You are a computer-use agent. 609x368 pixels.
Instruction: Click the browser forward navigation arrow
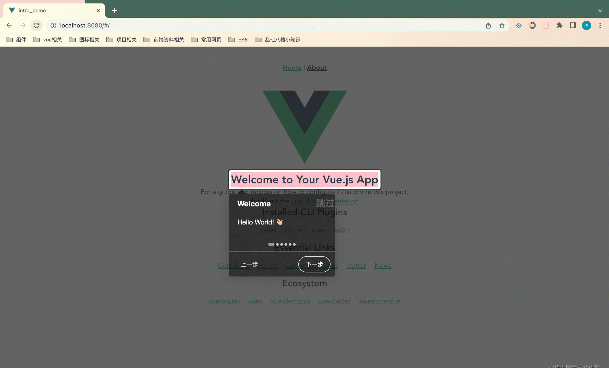pyautogui.click(x=23, y=25)
